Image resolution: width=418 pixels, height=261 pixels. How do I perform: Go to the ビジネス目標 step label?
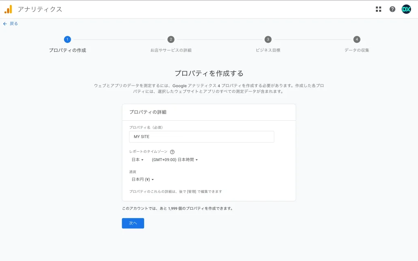(x=268, y=50)
